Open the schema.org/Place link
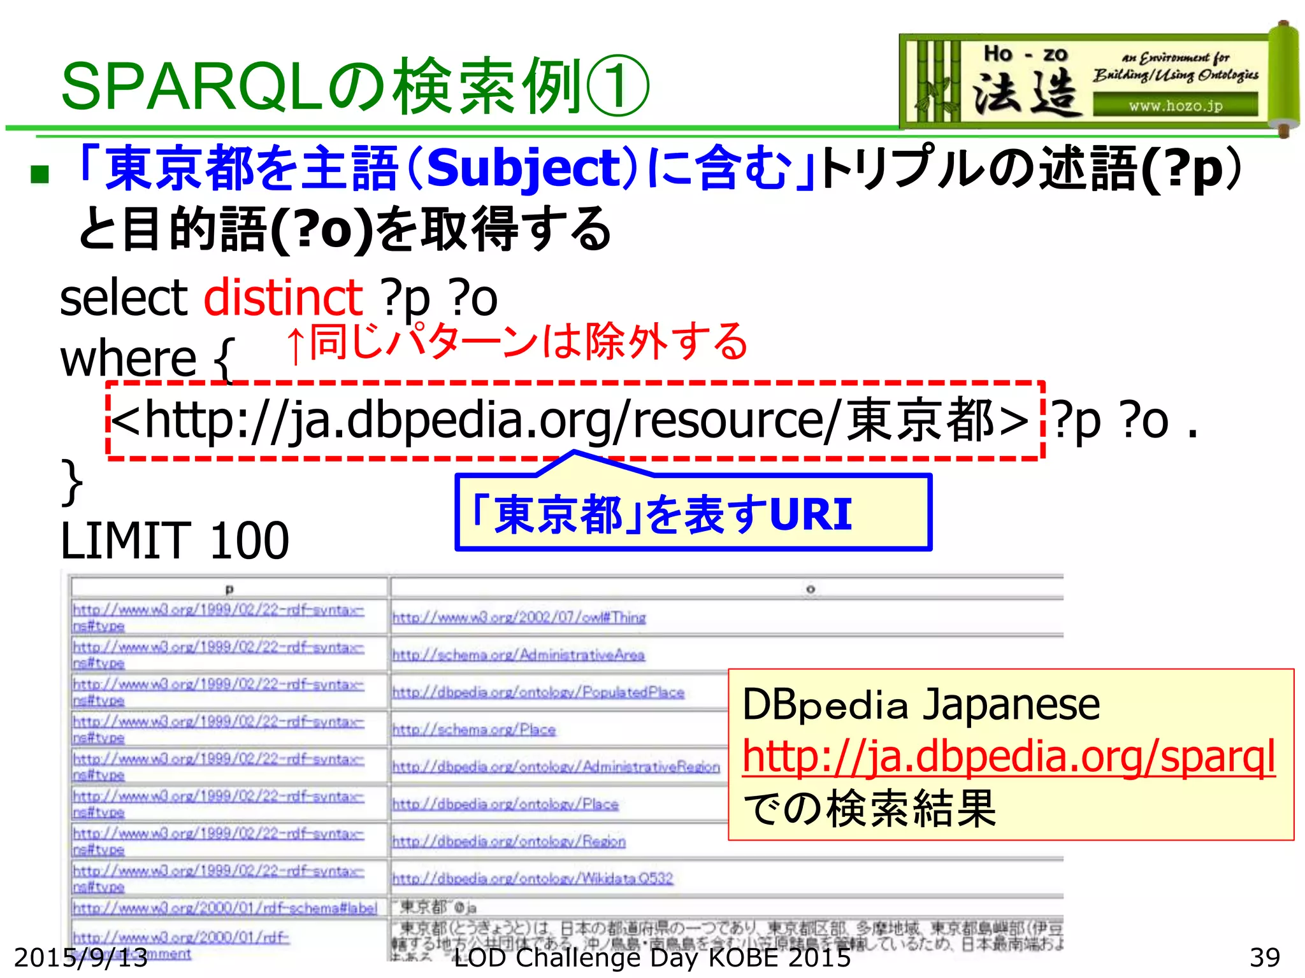Viewport: 1305px width, 978px height. [474, 730]
